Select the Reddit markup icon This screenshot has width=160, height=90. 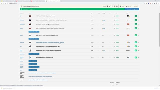(x=110, y=6)
